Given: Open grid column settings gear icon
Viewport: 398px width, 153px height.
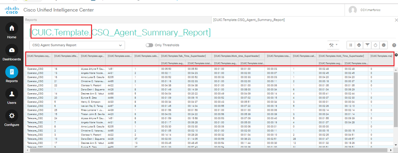Looking at the screenshot, I should coord(396,55).
